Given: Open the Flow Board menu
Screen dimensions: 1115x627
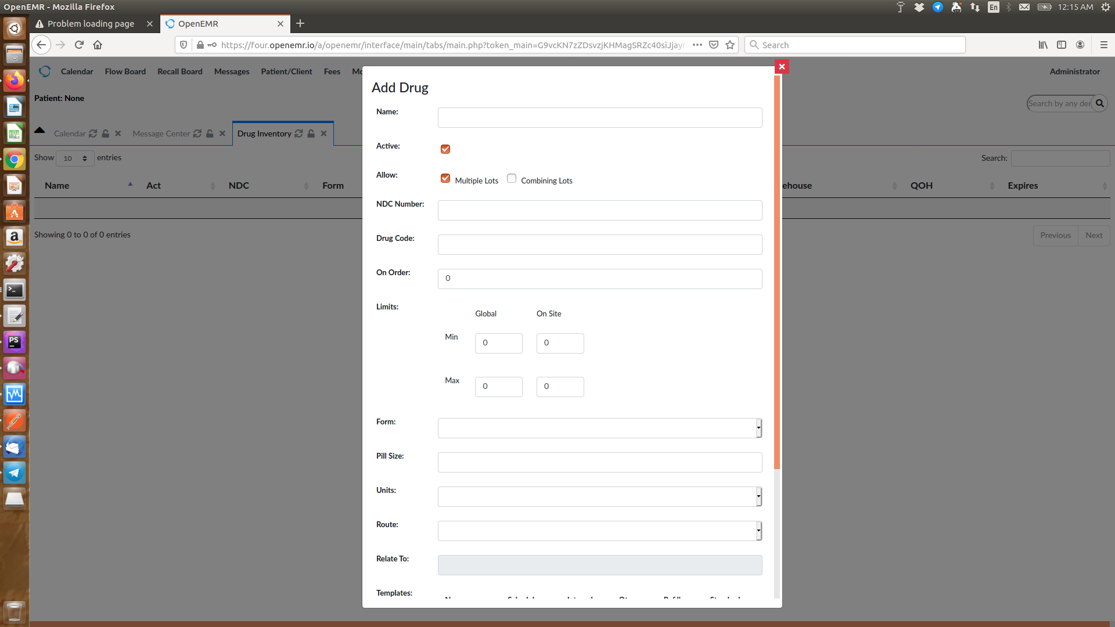Looking at the screenshot, I should click(125, 71).
